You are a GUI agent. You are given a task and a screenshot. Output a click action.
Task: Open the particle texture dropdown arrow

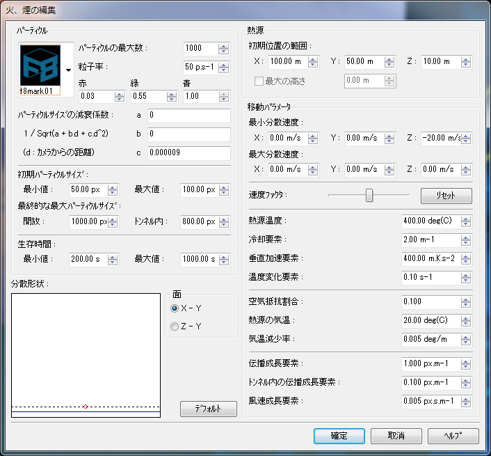[68, 70]
